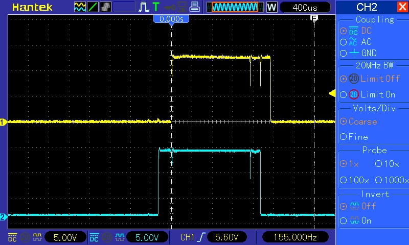Click the green diagonal line icon
409x245 pixels.
(x=93, y=7)
